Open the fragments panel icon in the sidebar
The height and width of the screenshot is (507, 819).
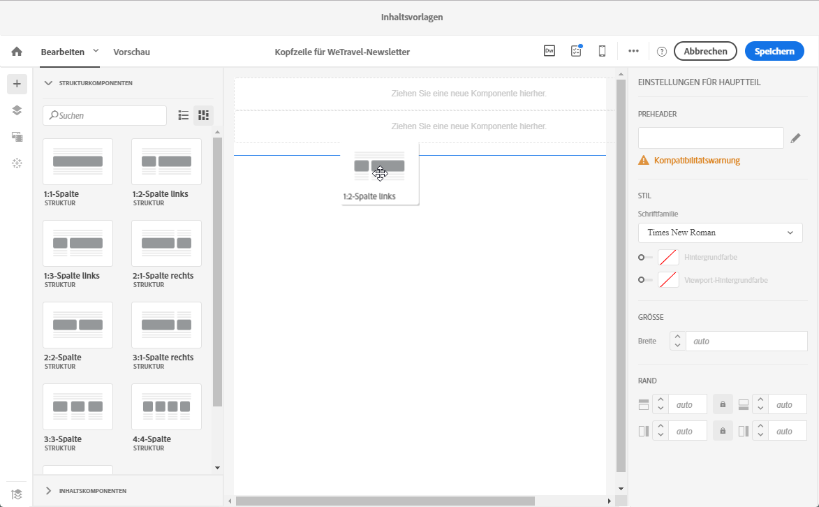tap(17, 137)
